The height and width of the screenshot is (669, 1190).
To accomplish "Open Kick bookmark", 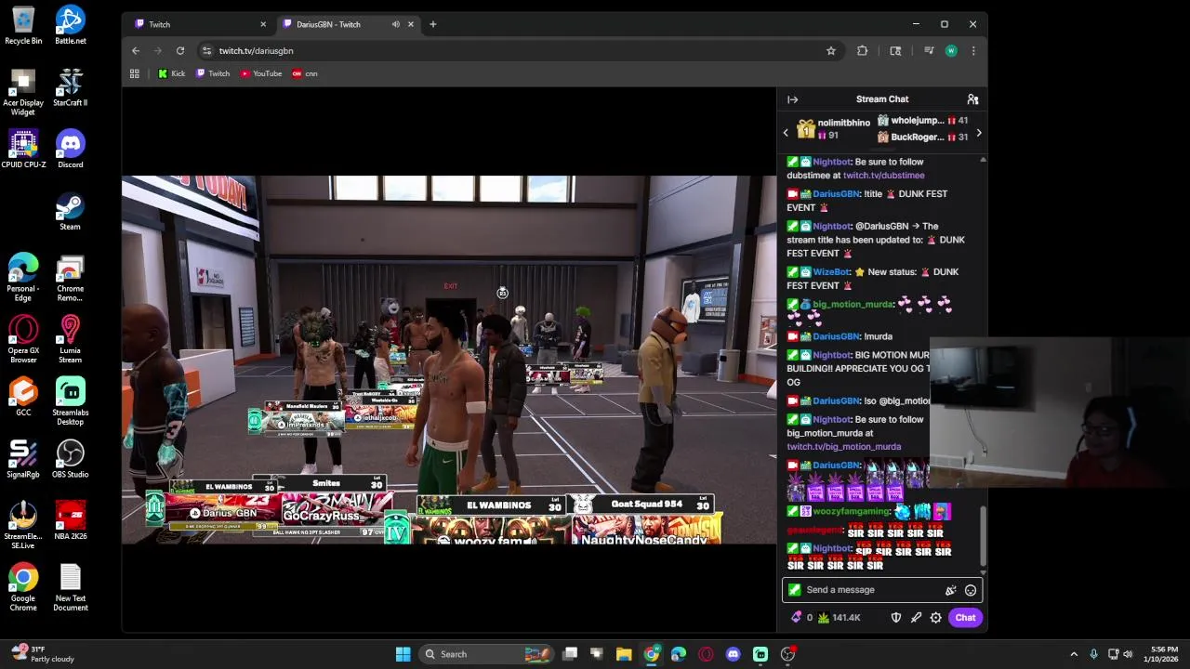I will [171, 73].
